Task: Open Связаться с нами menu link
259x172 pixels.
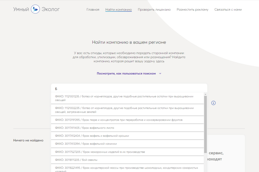Action: (228, 9)
